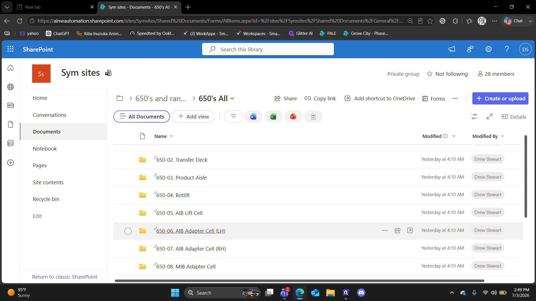The image size is (536, 301).
Task: Open the Modified column dropdown
Action: click(x=454, y=136)
